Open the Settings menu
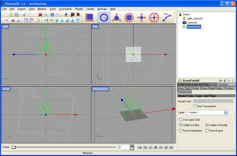Viewport: 237px width, 156px height. click(x=102, y=9)
